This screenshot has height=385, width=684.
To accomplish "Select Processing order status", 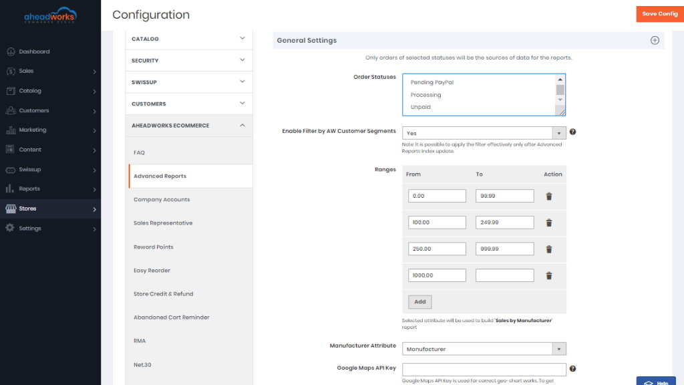I will [425, 95].
